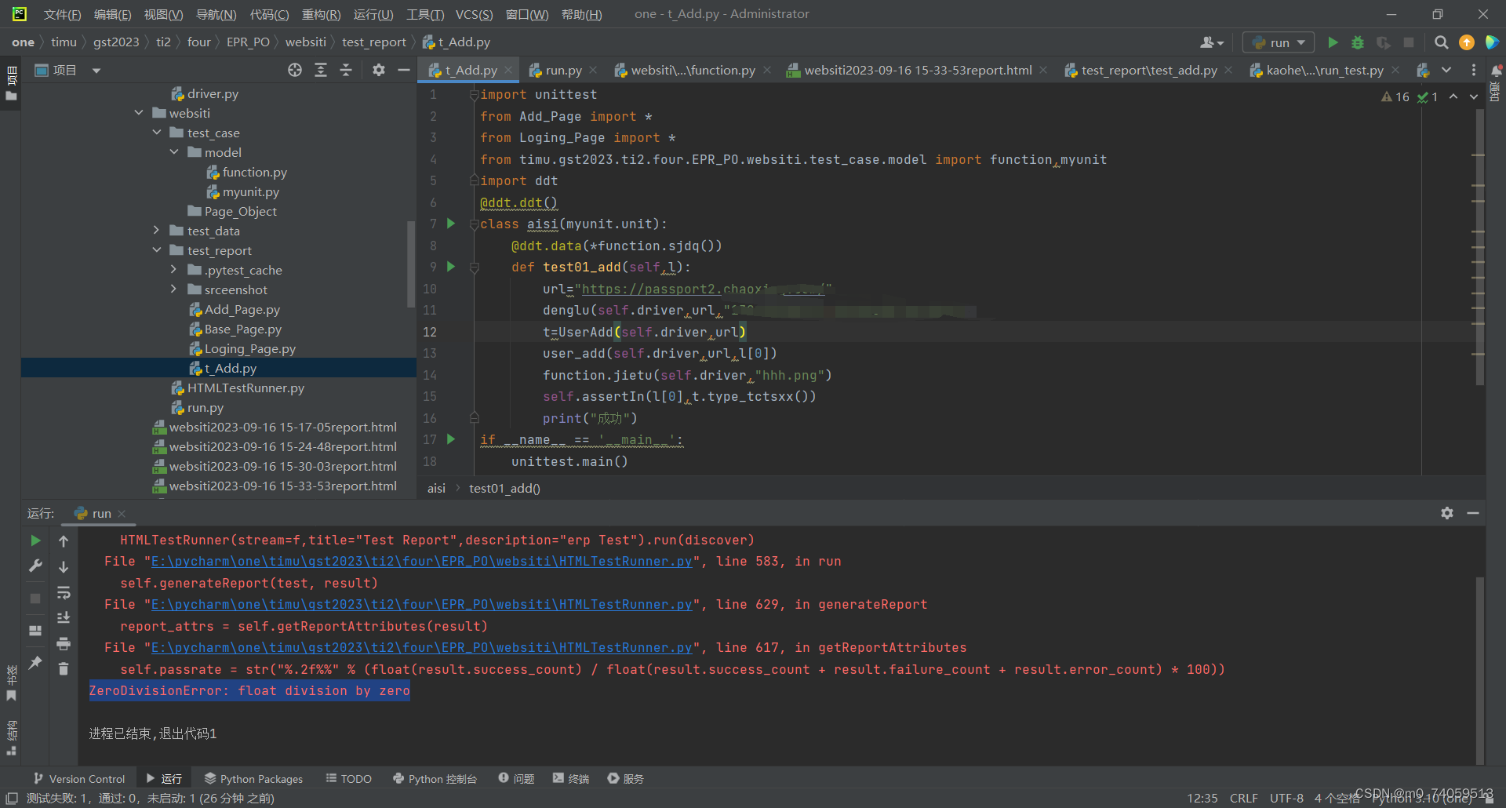The image size is (1506, 808).
Task: Click Up the Stack Trace arrow
Action: click(x=64, y=540)
